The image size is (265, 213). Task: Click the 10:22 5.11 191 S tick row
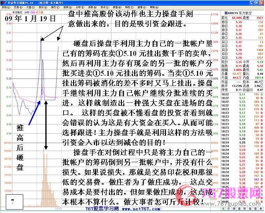click(242, 95)
